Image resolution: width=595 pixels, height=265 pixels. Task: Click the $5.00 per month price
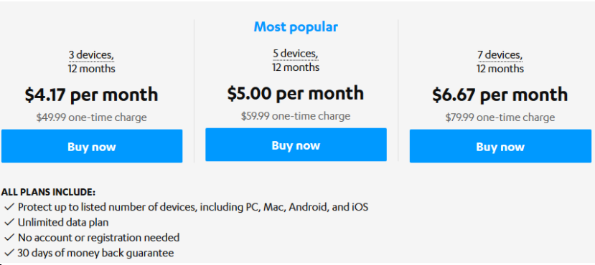pyautogui.click(x=296, y=93)
